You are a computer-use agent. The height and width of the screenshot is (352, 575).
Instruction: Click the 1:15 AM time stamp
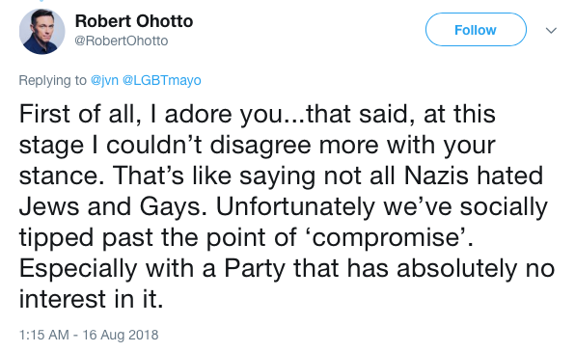43,335
